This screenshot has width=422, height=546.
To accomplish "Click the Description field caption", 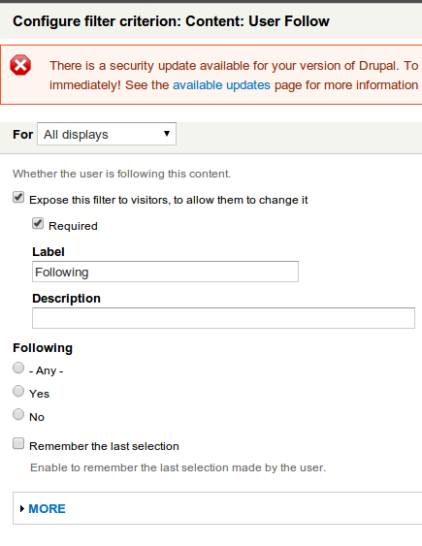I will (67, 299).
